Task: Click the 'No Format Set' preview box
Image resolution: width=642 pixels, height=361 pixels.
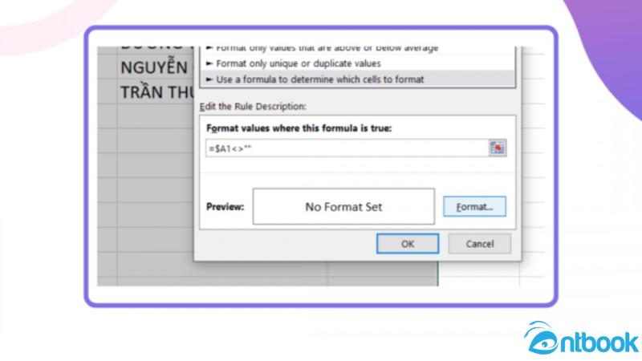Action: pos(343,207)
